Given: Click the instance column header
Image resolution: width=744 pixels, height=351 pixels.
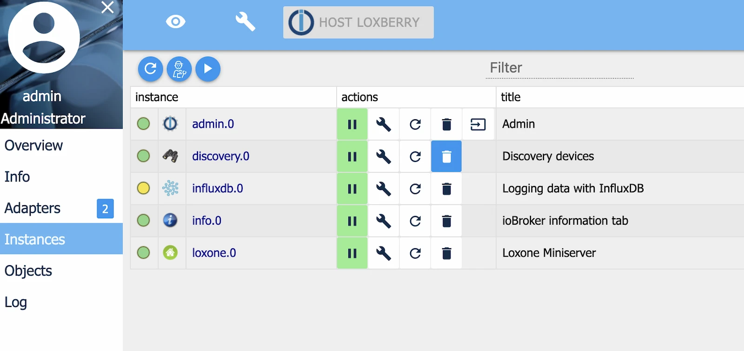Looking at the screenshot, I should coord(233,97).
